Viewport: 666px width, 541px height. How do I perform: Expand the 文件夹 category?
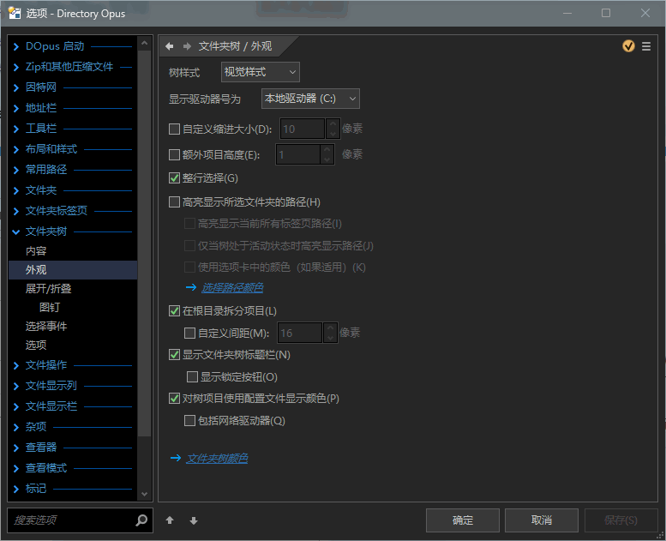16,190
